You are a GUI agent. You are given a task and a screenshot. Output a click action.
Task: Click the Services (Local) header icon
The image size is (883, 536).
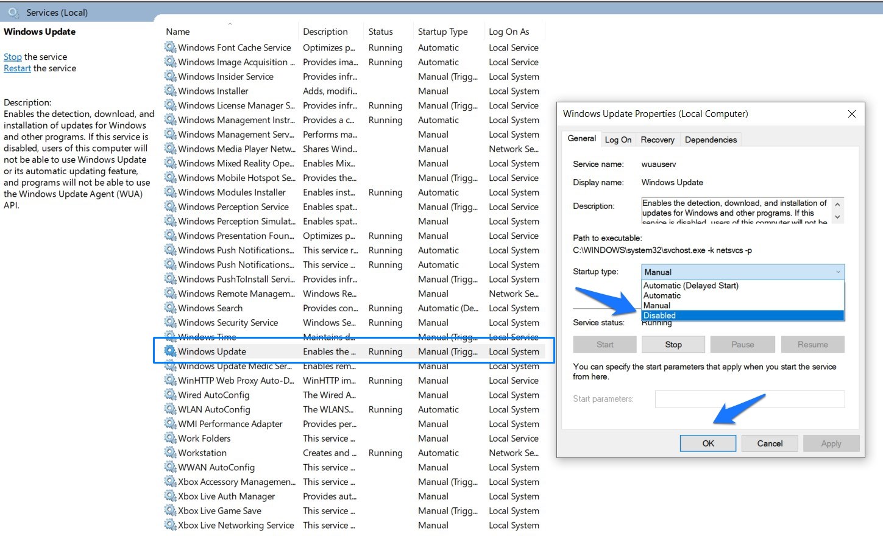[x=13, y=12]
